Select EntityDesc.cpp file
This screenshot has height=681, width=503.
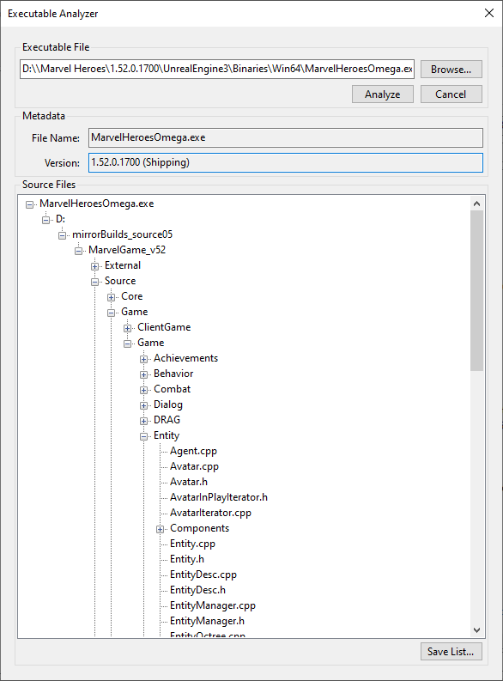(x=203, y=575)
